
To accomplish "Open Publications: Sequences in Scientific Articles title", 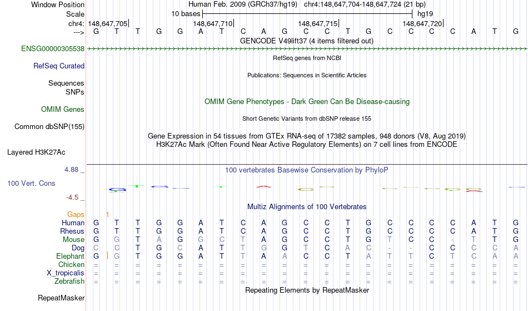I will point(307,75).
